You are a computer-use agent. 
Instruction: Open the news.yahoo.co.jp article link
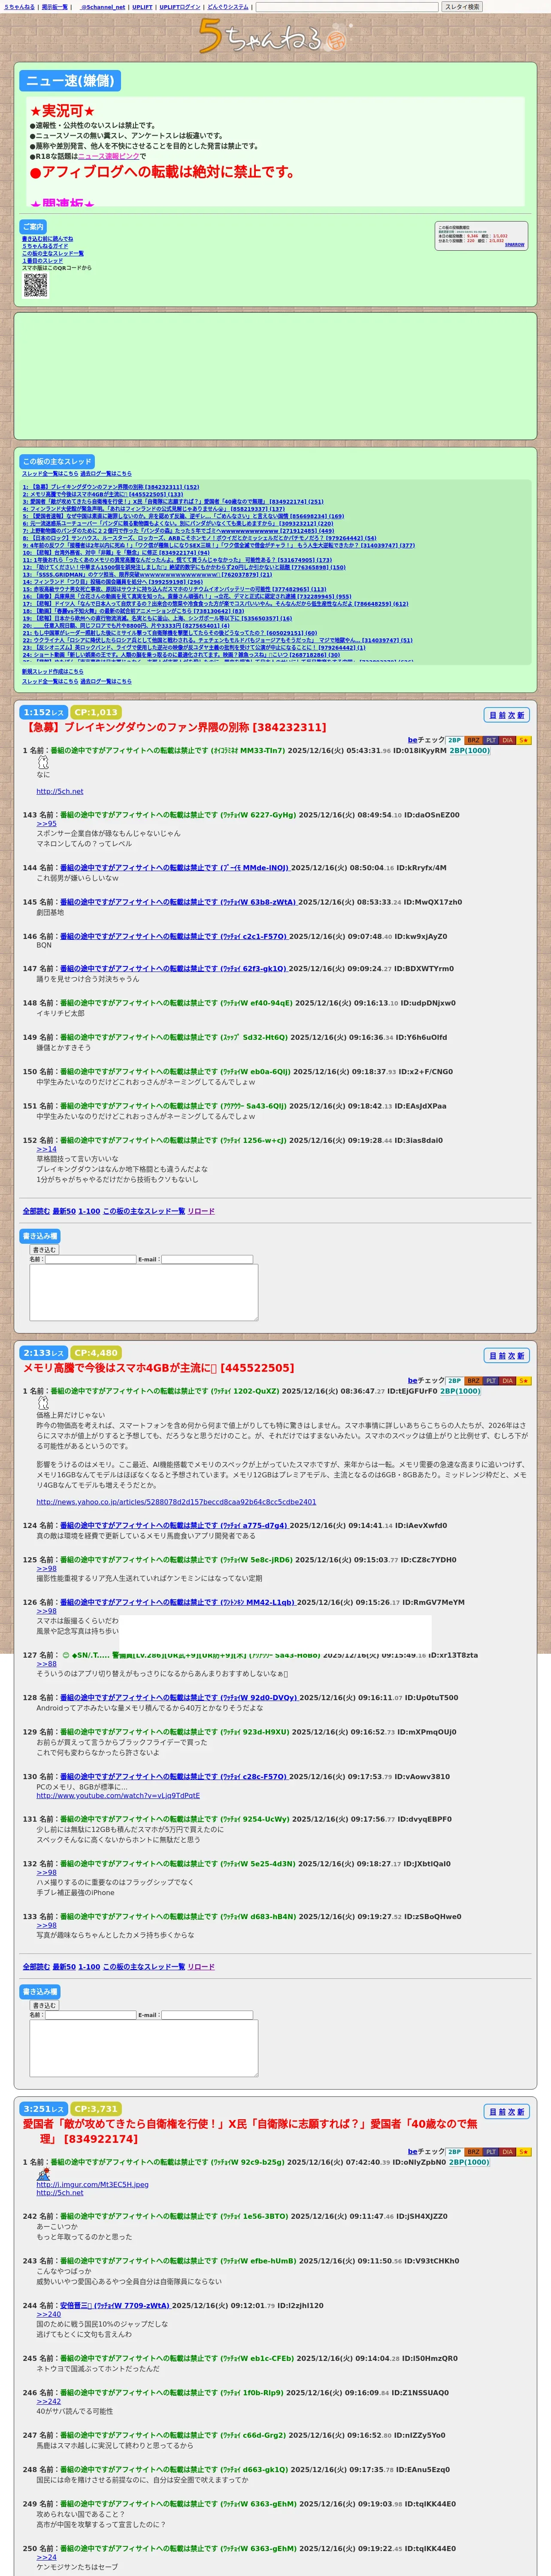tap(176, 1502)
